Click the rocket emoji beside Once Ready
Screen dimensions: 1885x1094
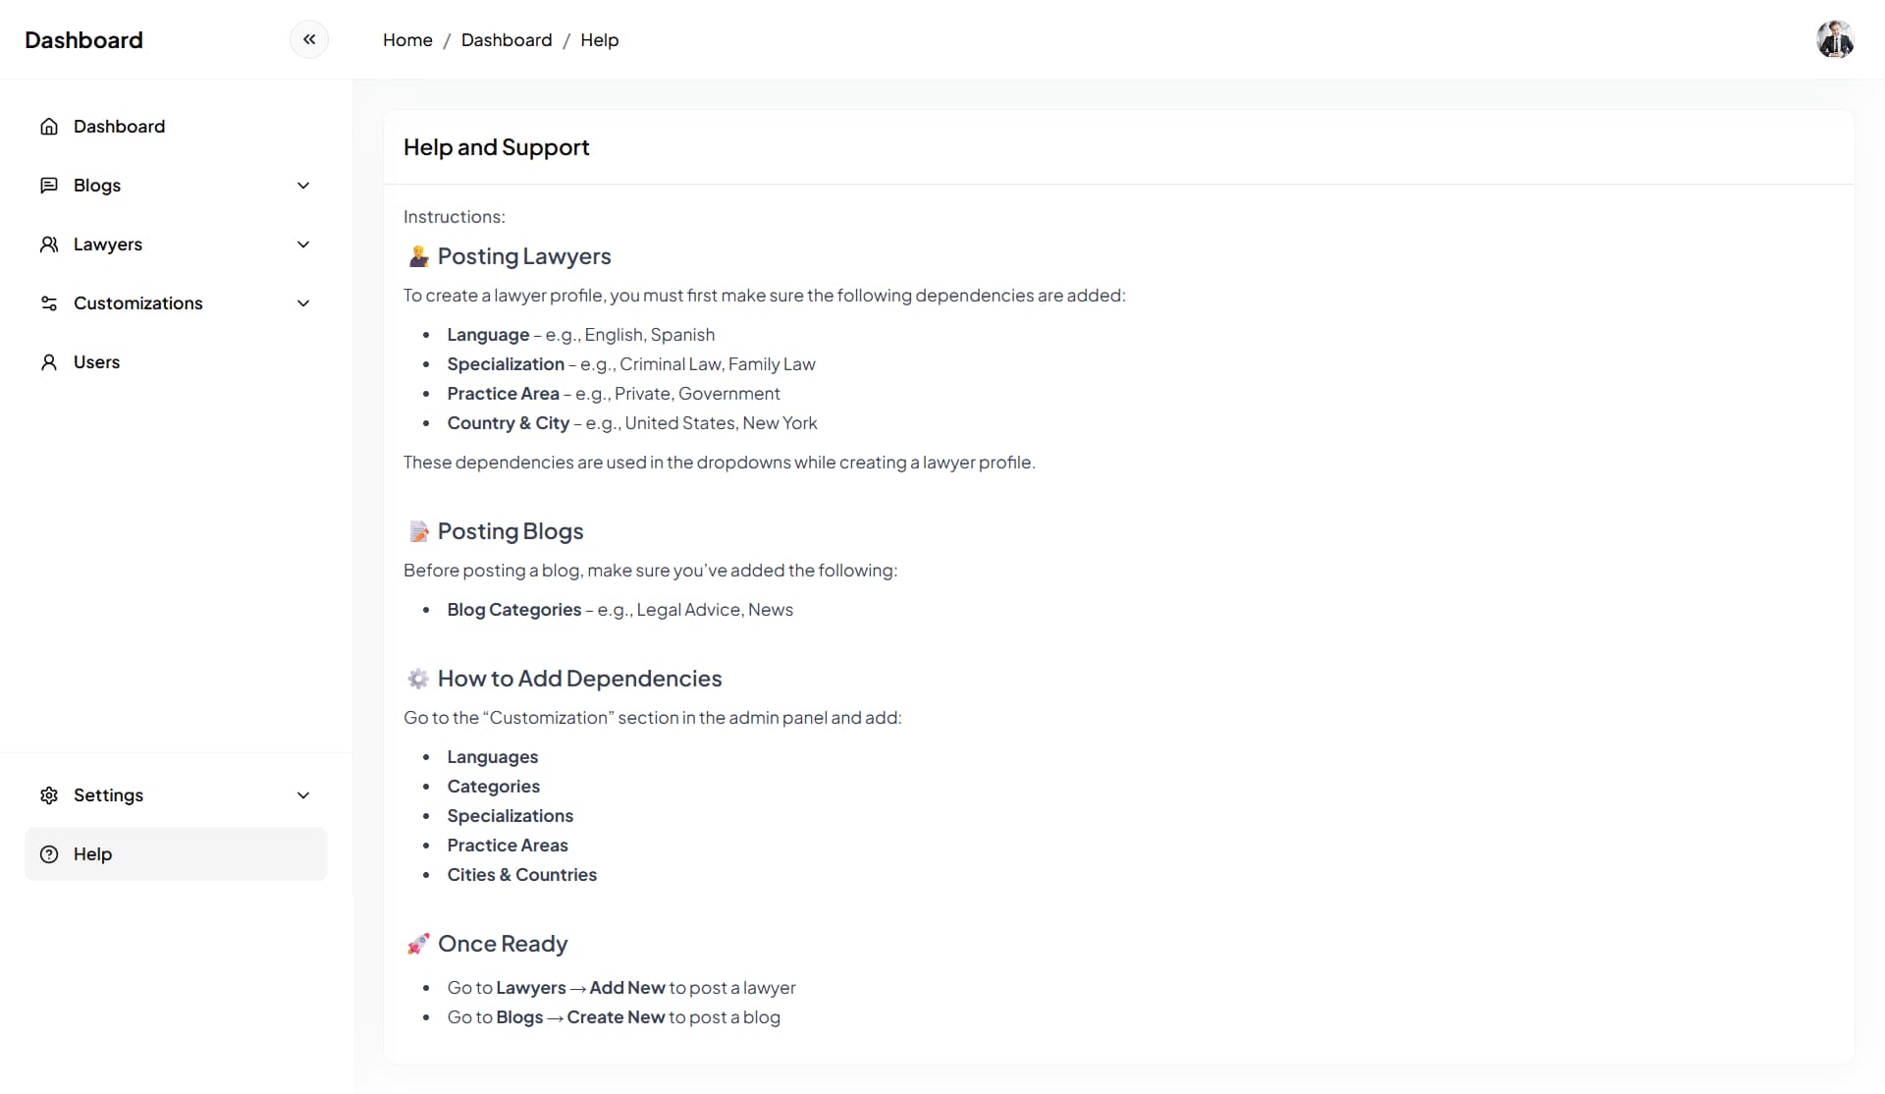[418, 944]
